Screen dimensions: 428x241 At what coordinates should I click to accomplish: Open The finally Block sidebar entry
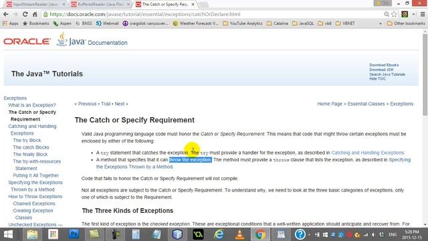(30, 155)
